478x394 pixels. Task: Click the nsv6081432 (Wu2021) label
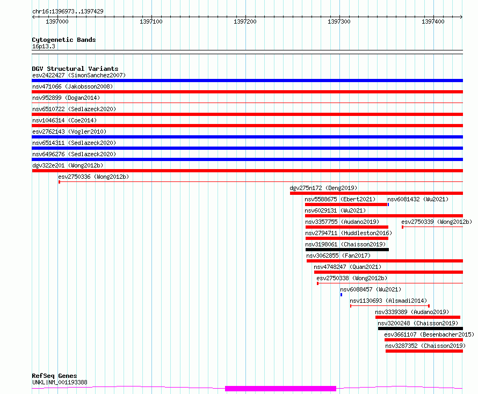418,199
